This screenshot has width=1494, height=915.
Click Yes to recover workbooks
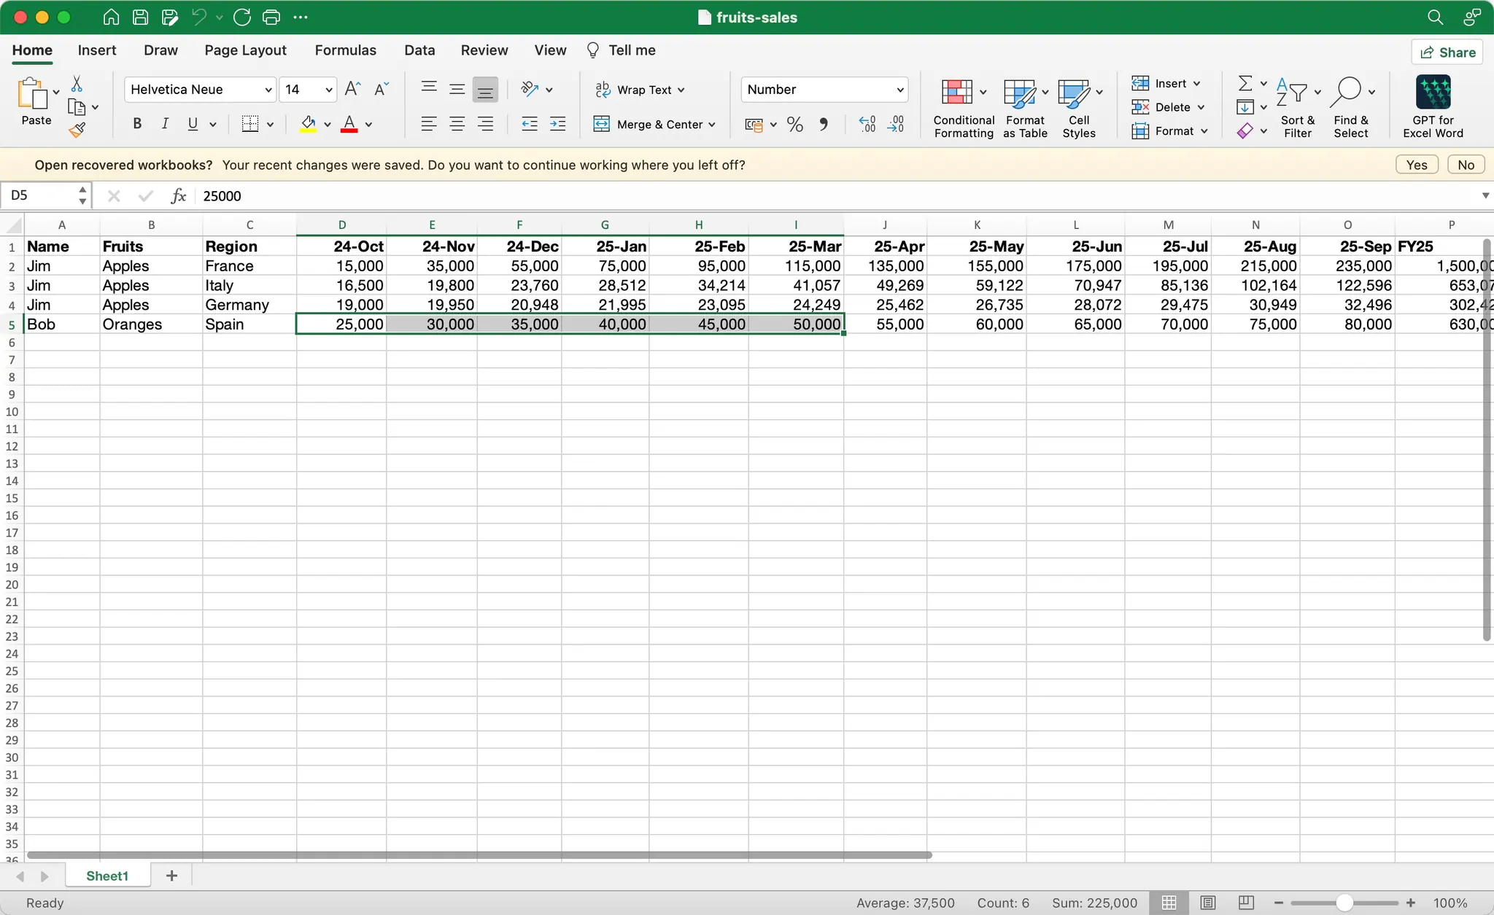[1414, 164]
